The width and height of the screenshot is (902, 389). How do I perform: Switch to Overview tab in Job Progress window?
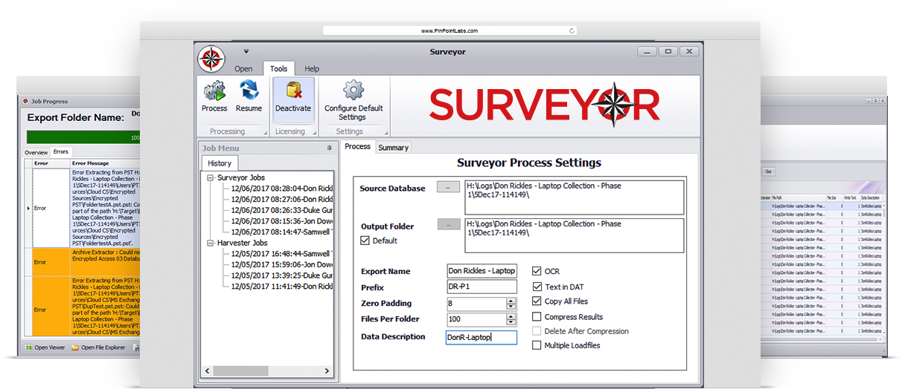[x=36, y=152]
